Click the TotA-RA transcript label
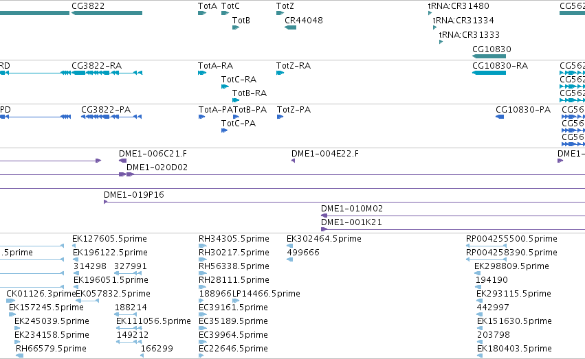585x359 pixels. tap(216, 66)
